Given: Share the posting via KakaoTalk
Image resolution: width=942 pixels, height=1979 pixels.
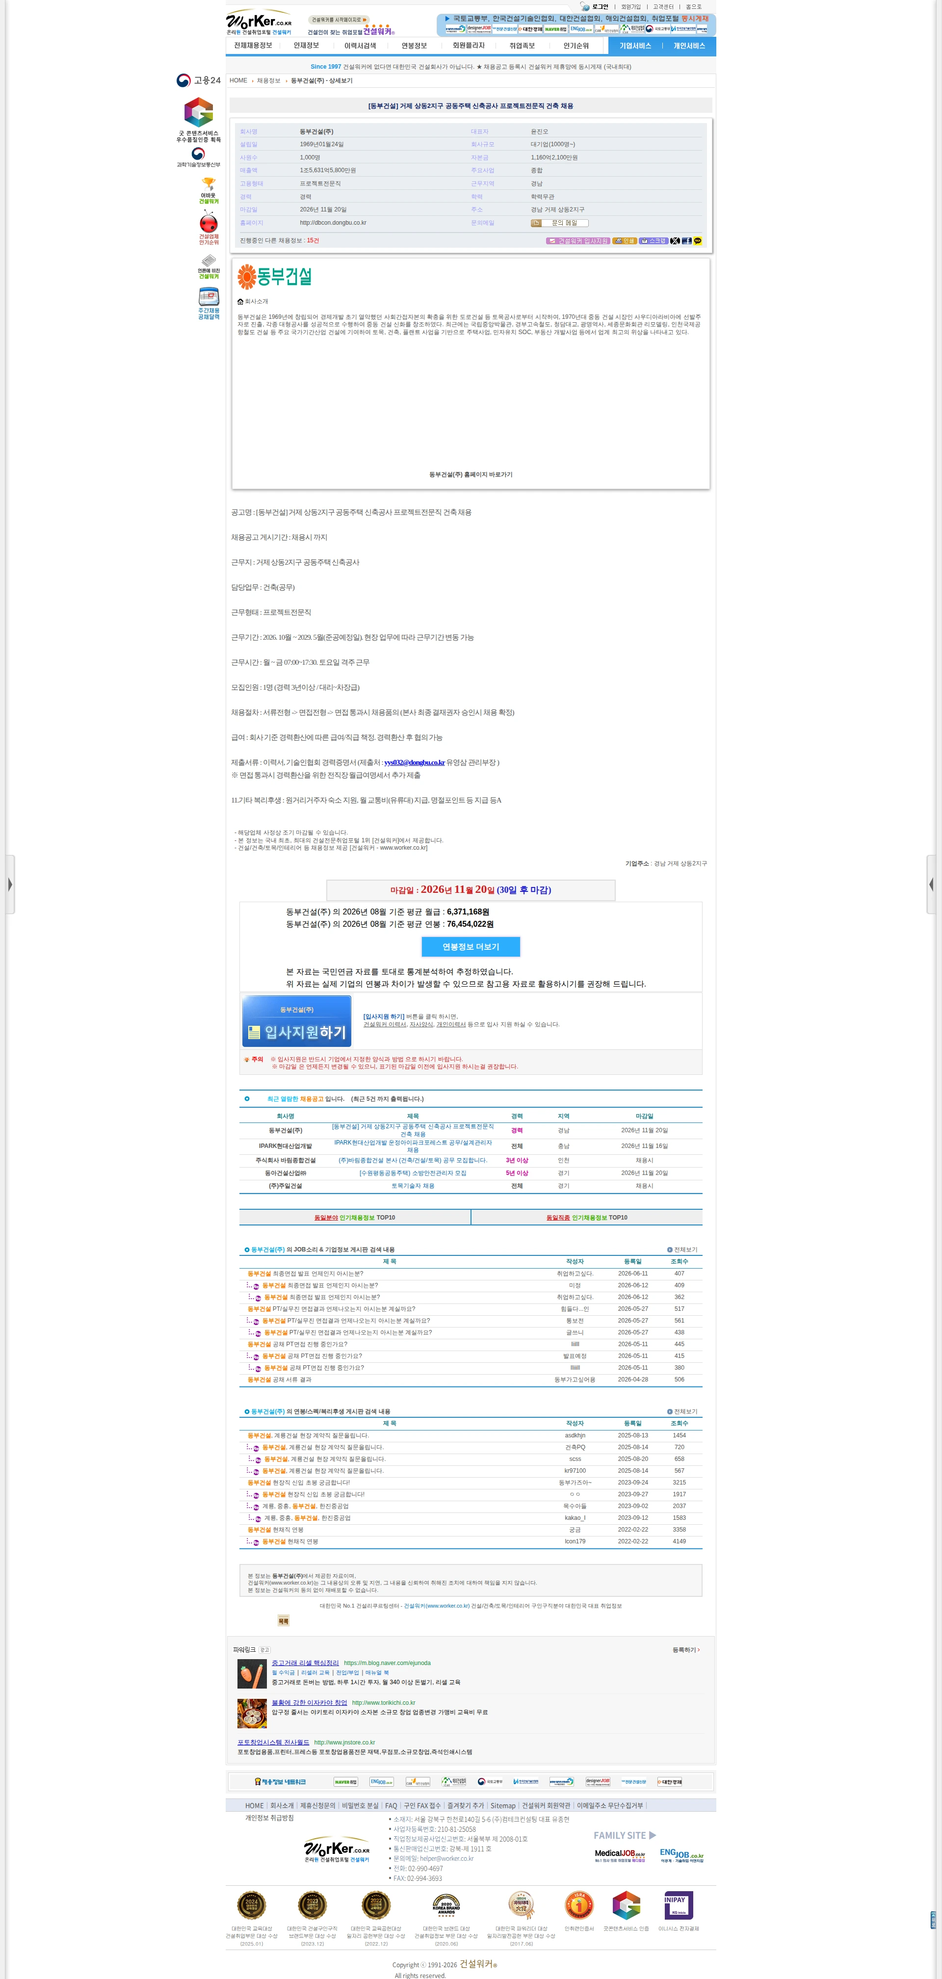Looking at the screenshot, I should (x=698, y=241).
